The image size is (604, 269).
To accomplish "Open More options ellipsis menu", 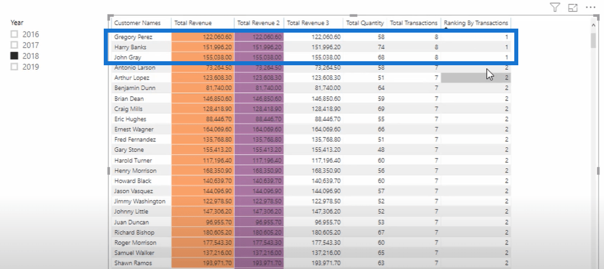I will point(591,8).
